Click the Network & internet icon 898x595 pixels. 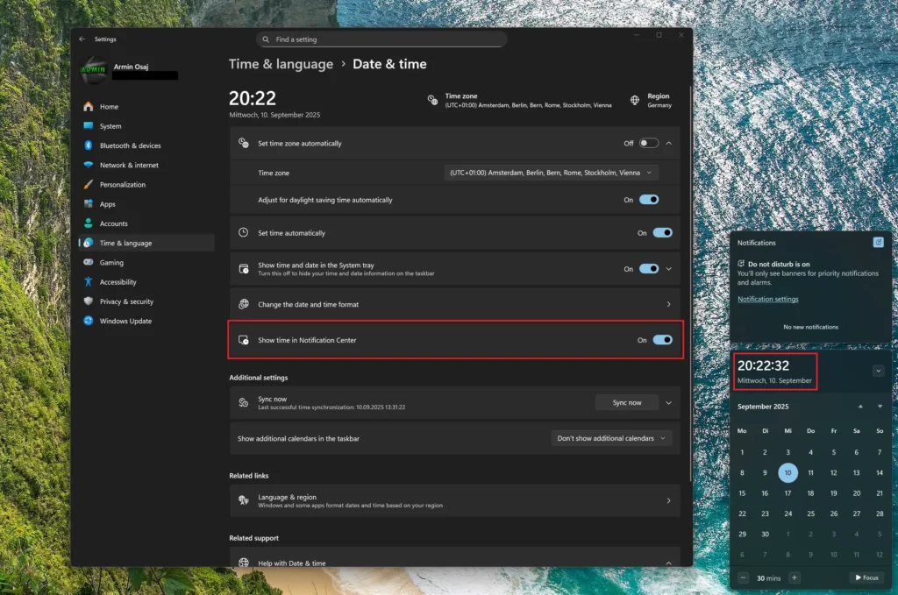click(x=89, y=165)
